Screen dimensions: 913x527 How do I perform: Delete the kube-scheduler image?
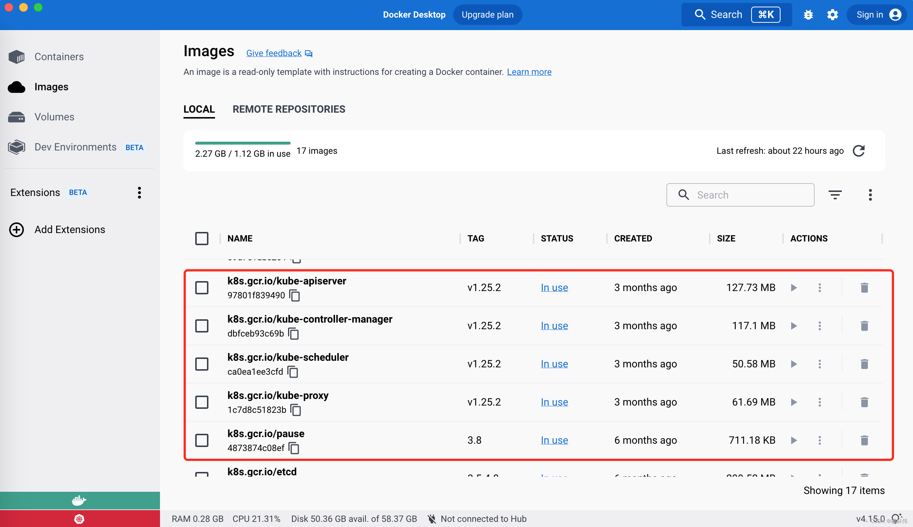[x=865, y=364]
